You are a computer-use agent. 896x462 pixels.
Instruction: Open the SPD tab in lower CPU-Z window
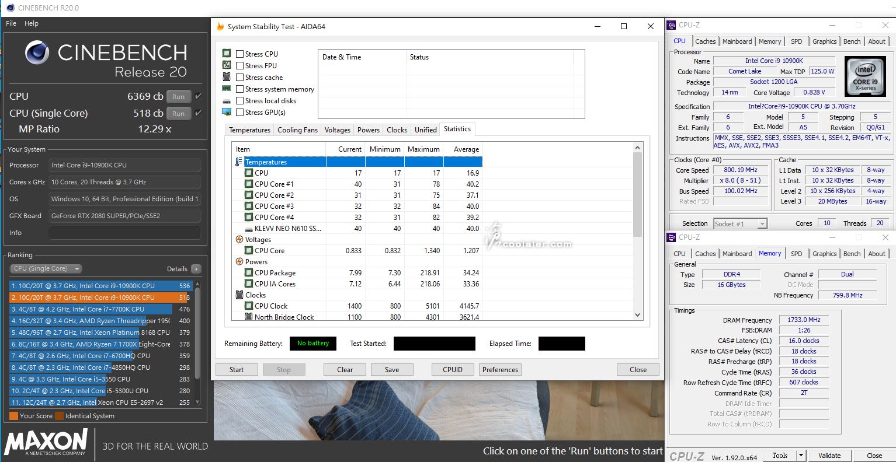pyautogui.click(x=796, y=254)
